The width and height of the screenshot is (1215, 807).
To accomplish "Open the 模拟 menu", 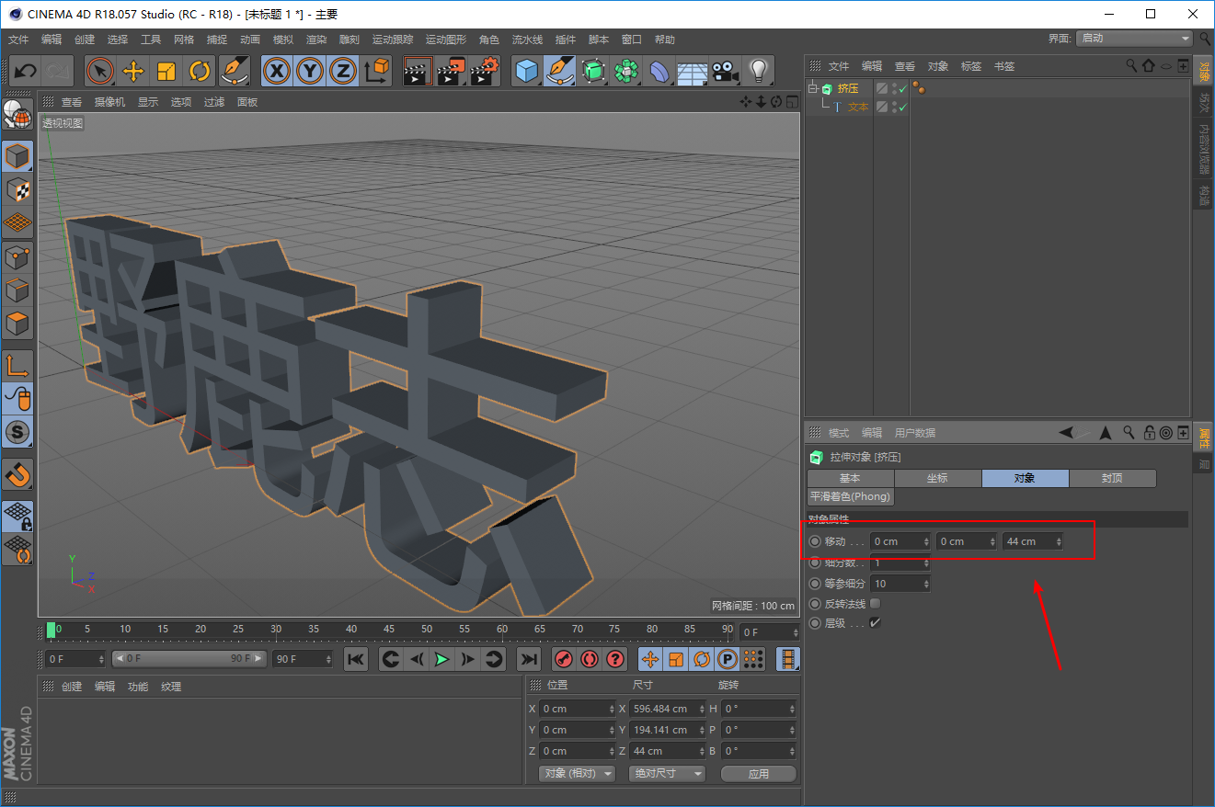I will (x=283, y=40).
